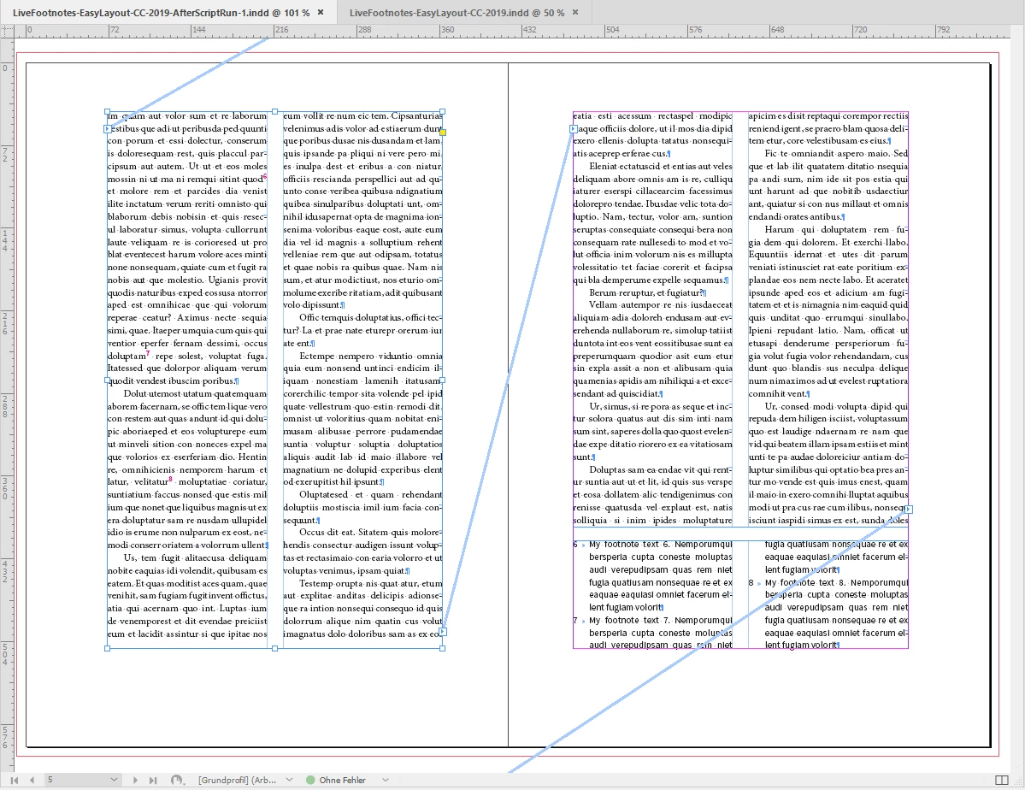Click the out port of the left text frame
The image size is (1025, 790).
pos(443,632)
